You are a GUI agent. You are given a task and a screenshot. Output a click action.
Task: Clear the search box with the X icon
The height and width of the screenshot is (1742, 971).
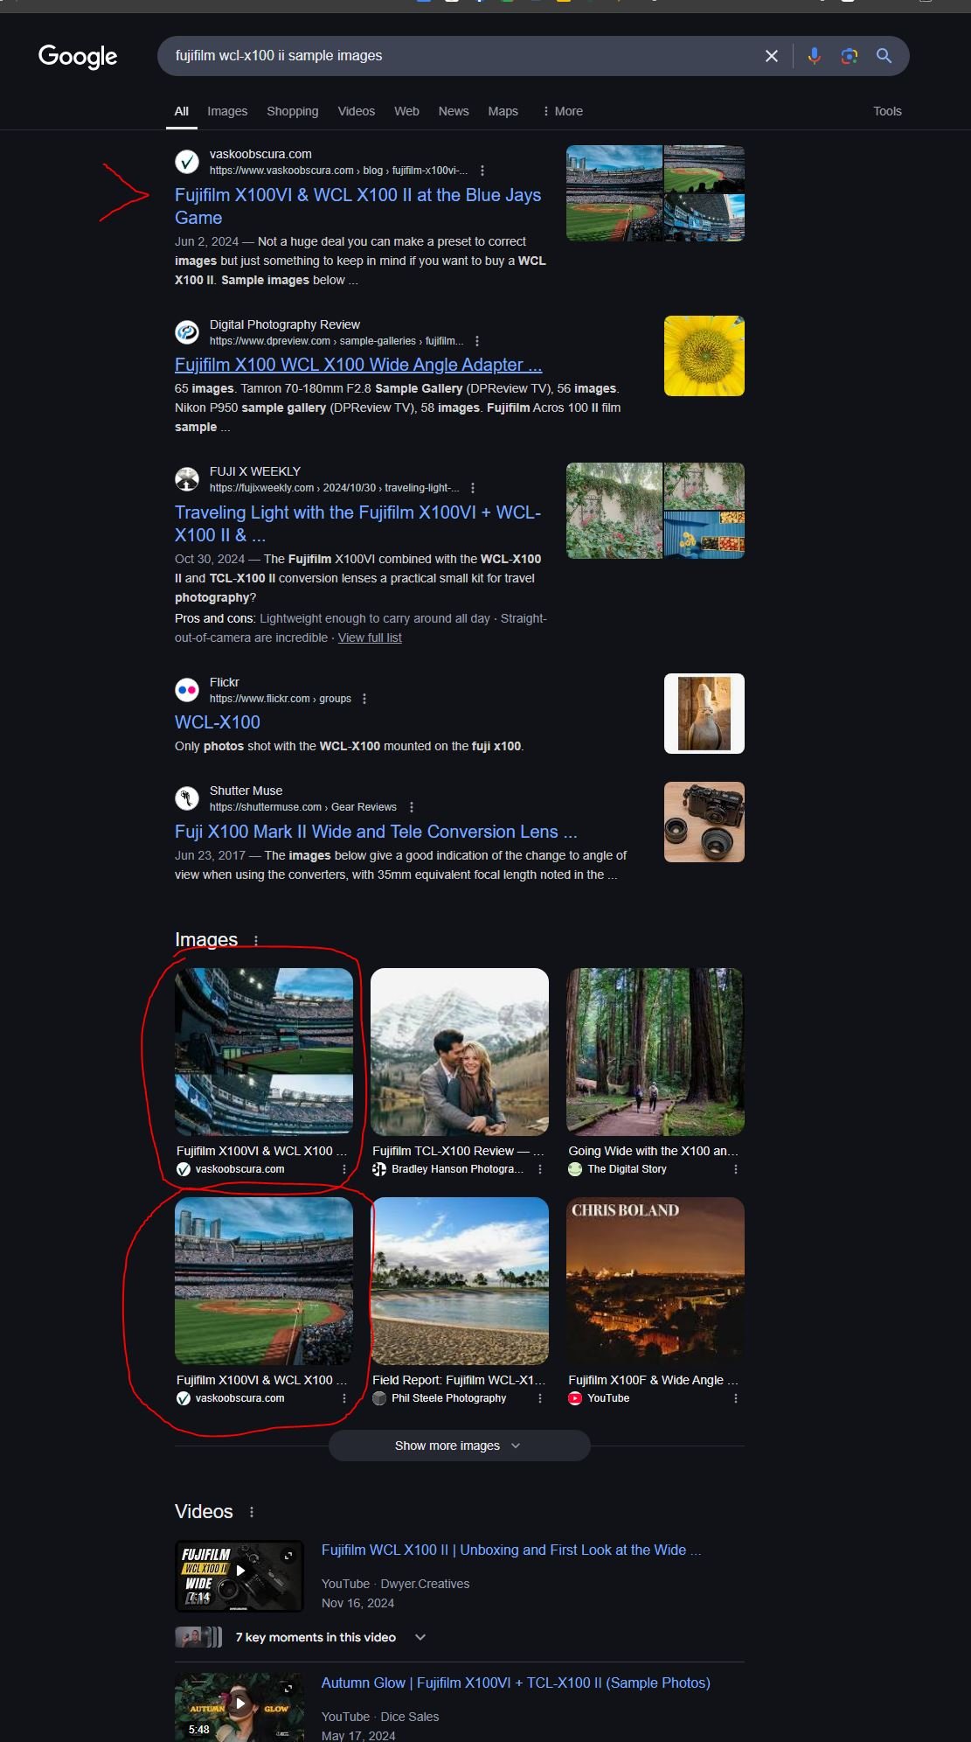771,56
